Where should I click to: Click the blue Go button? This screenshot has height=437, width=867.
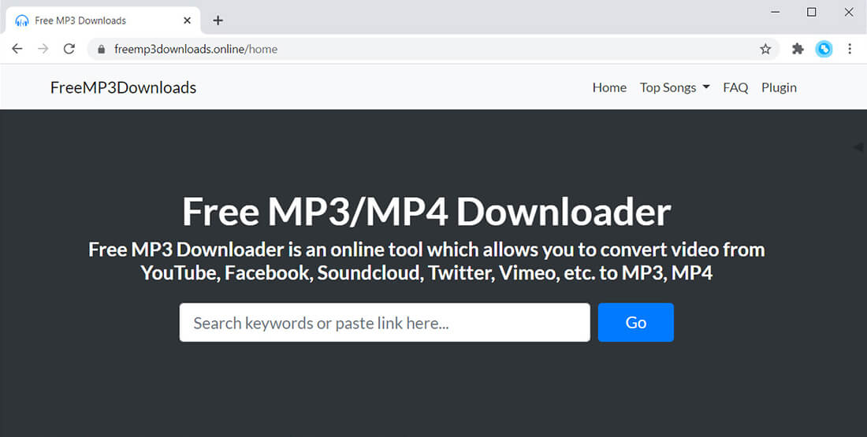[636, 322]
